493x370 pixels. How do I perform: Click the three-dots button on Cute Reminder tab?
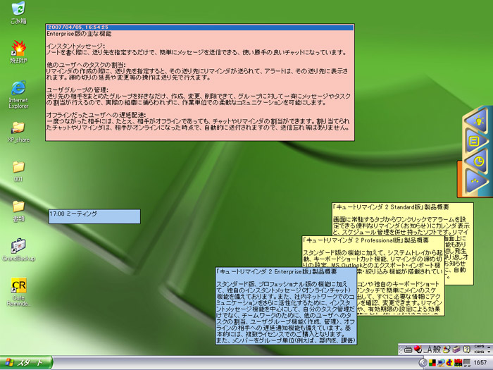[475, 182]
